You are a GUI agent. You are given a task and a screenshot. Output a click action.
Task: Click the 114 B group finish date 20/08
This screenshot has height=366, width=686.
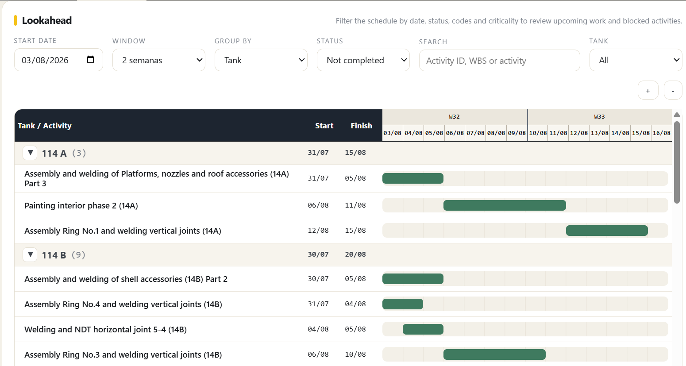point(355,254)
